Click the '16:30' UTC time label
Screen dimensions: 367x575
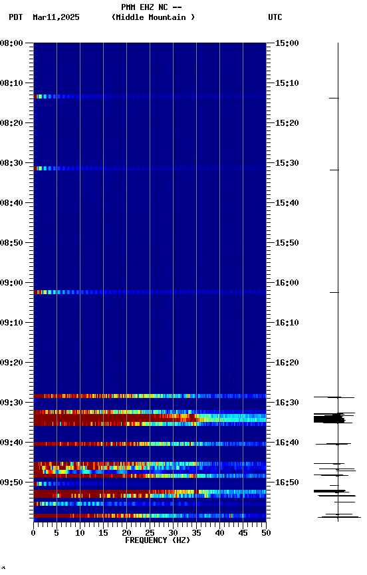coord(287,403)
